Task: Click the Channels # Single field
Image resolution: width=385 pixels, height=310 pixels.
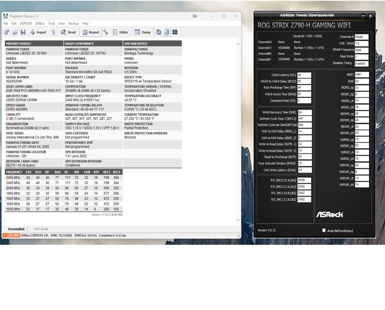Action: coord(362,37)
